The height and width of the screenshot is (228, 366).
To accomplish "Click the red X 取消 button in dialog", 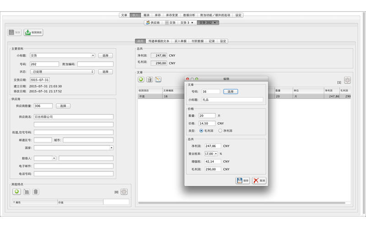I will click(259, 181).
